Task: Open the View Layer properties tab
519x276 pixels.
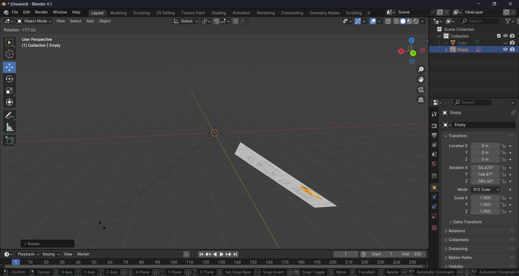Action: [434, 145]
